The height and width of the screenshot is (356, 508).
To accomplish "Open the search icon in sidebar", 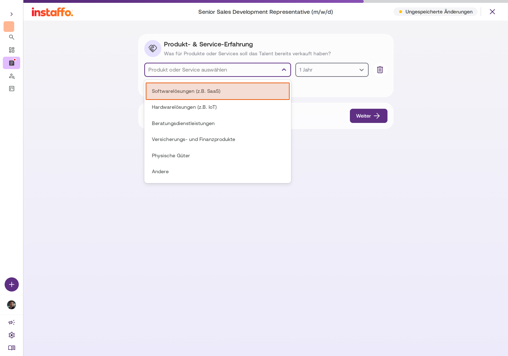I will pos(12,37).
